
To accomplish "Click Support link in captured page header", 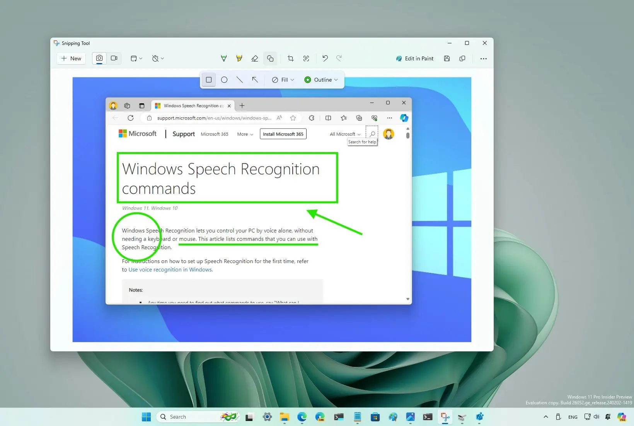I will tap(184, 134).
